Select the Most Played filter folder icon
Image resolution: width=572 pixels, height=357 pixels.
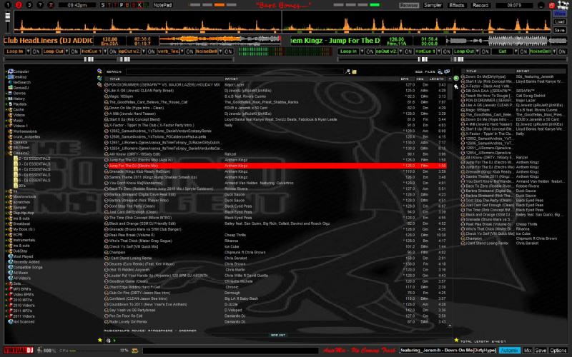click(11, 256)
